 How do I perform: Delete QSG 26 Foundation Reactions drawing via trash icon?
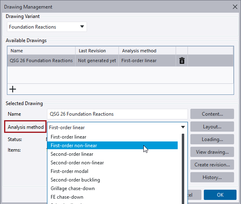[182, 61]
